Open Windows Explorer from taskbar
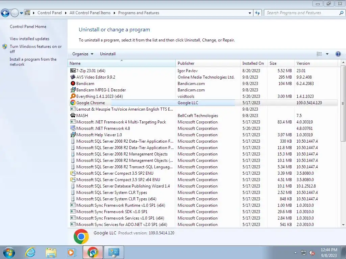Viewport: 346px width, 259px height. (51, 252)
